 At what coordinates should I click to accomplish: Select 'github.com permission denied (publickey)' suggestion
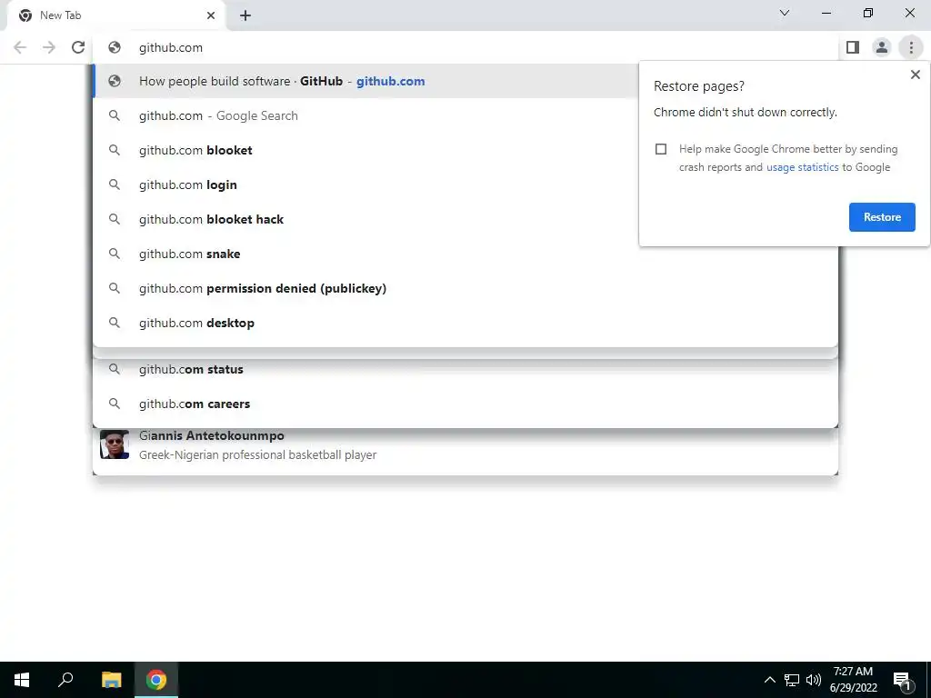[465, 288]
